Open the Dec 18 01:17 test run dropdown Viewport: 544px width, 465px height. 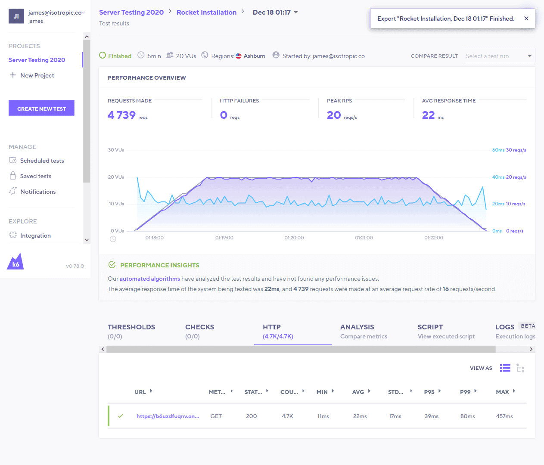275,12
